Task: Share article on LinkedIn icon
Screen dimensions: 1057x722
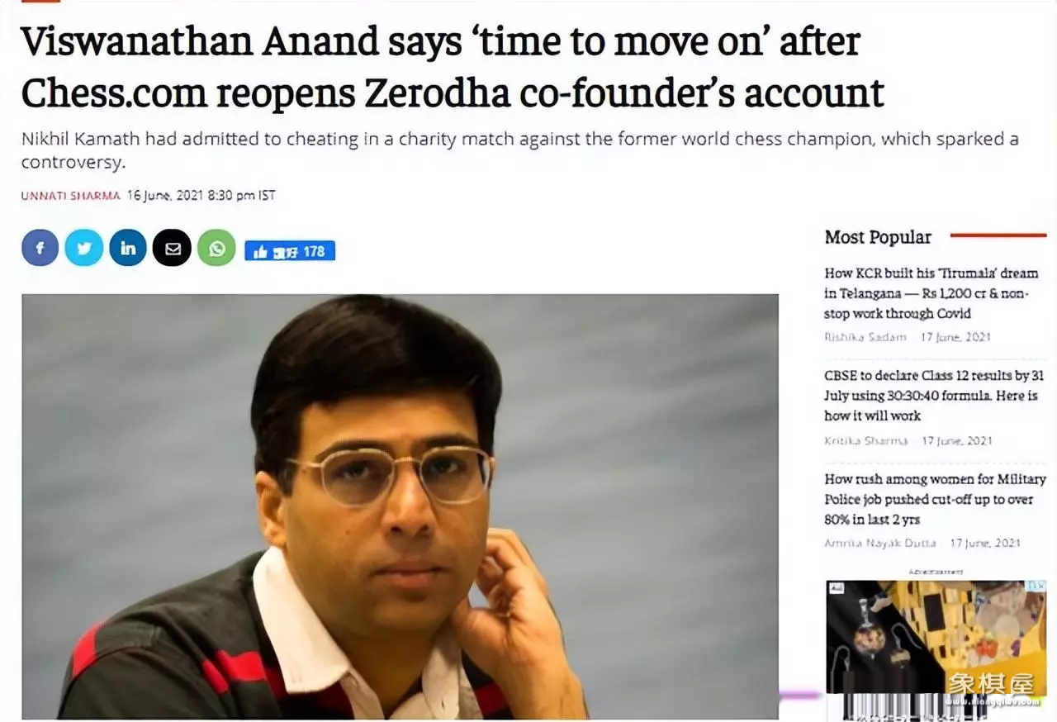Action: (128, 248)
